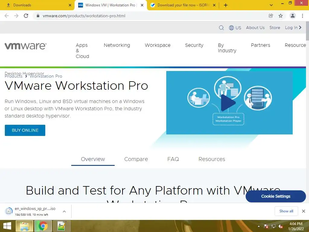
Task: Play the Workstation Pro video
Action: point(228,103)
